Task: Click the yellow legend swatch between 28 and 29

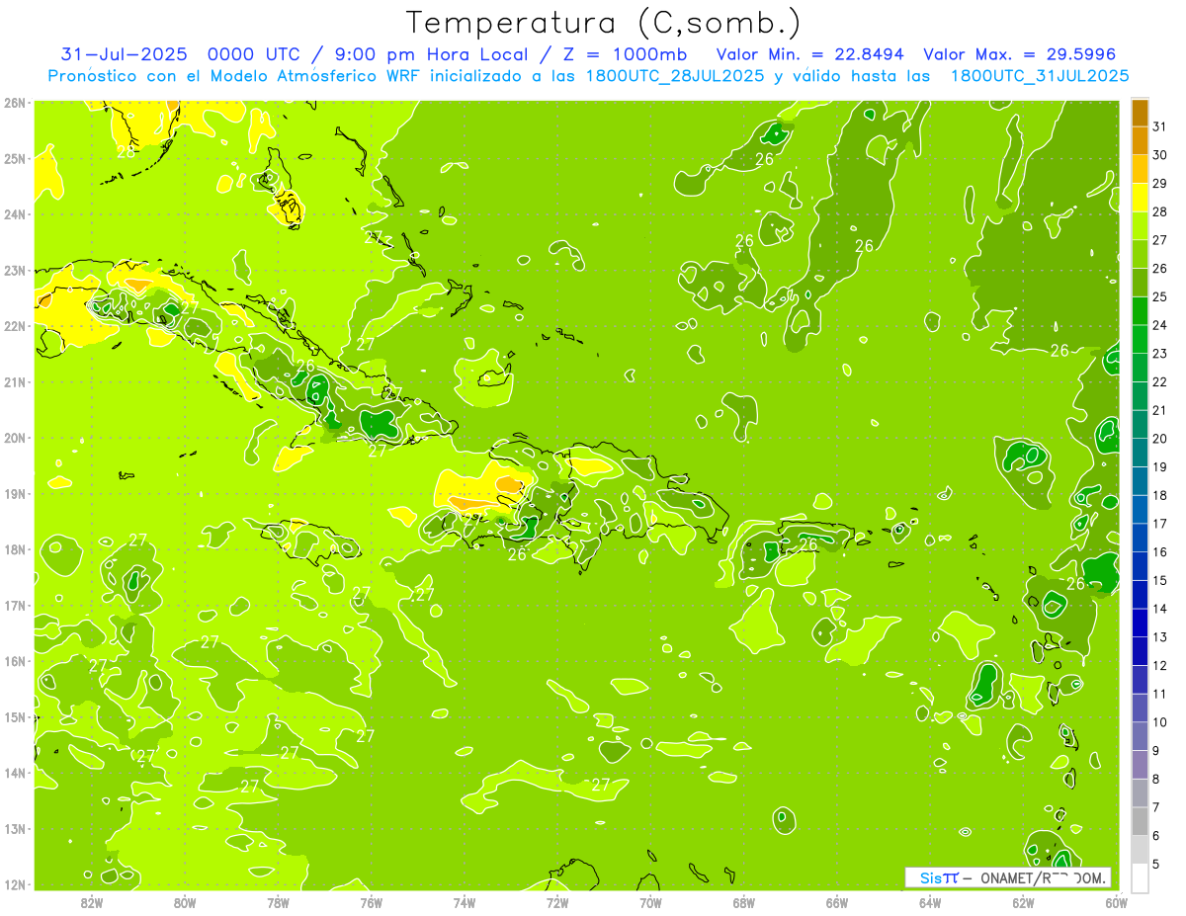Action: click(x=1140, y=197)
